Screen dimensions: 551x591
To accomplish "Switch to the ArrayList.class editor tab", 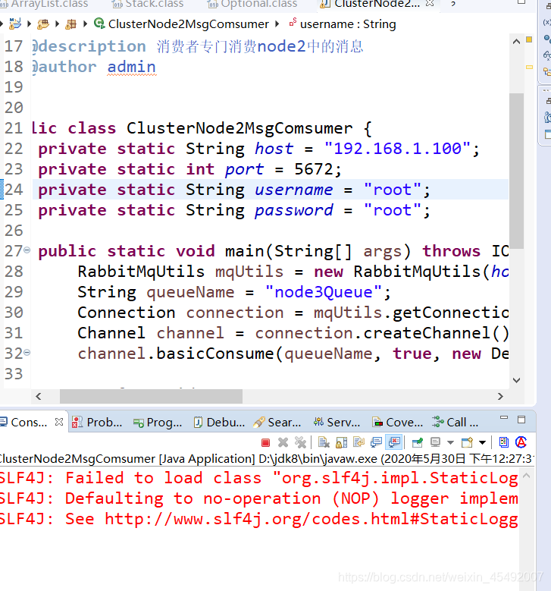I will (44, 4).
